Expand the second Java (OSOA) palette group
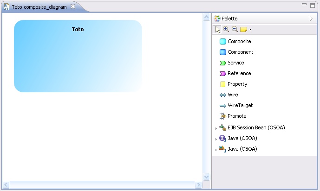 tap(216, 150)
